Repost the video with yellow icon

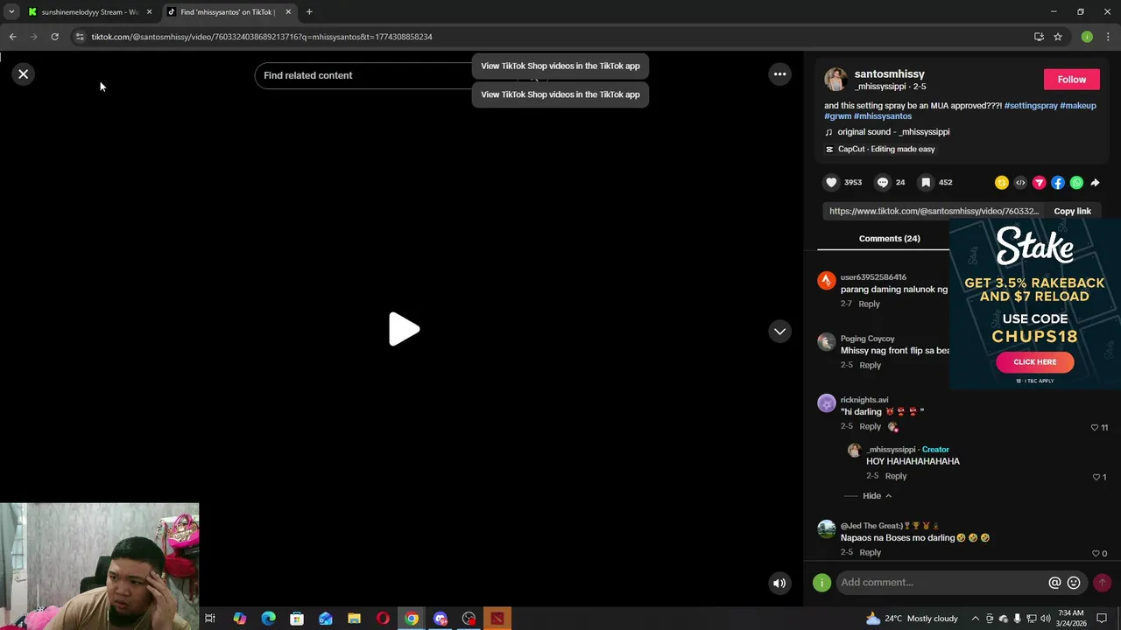click(1002, 183)
